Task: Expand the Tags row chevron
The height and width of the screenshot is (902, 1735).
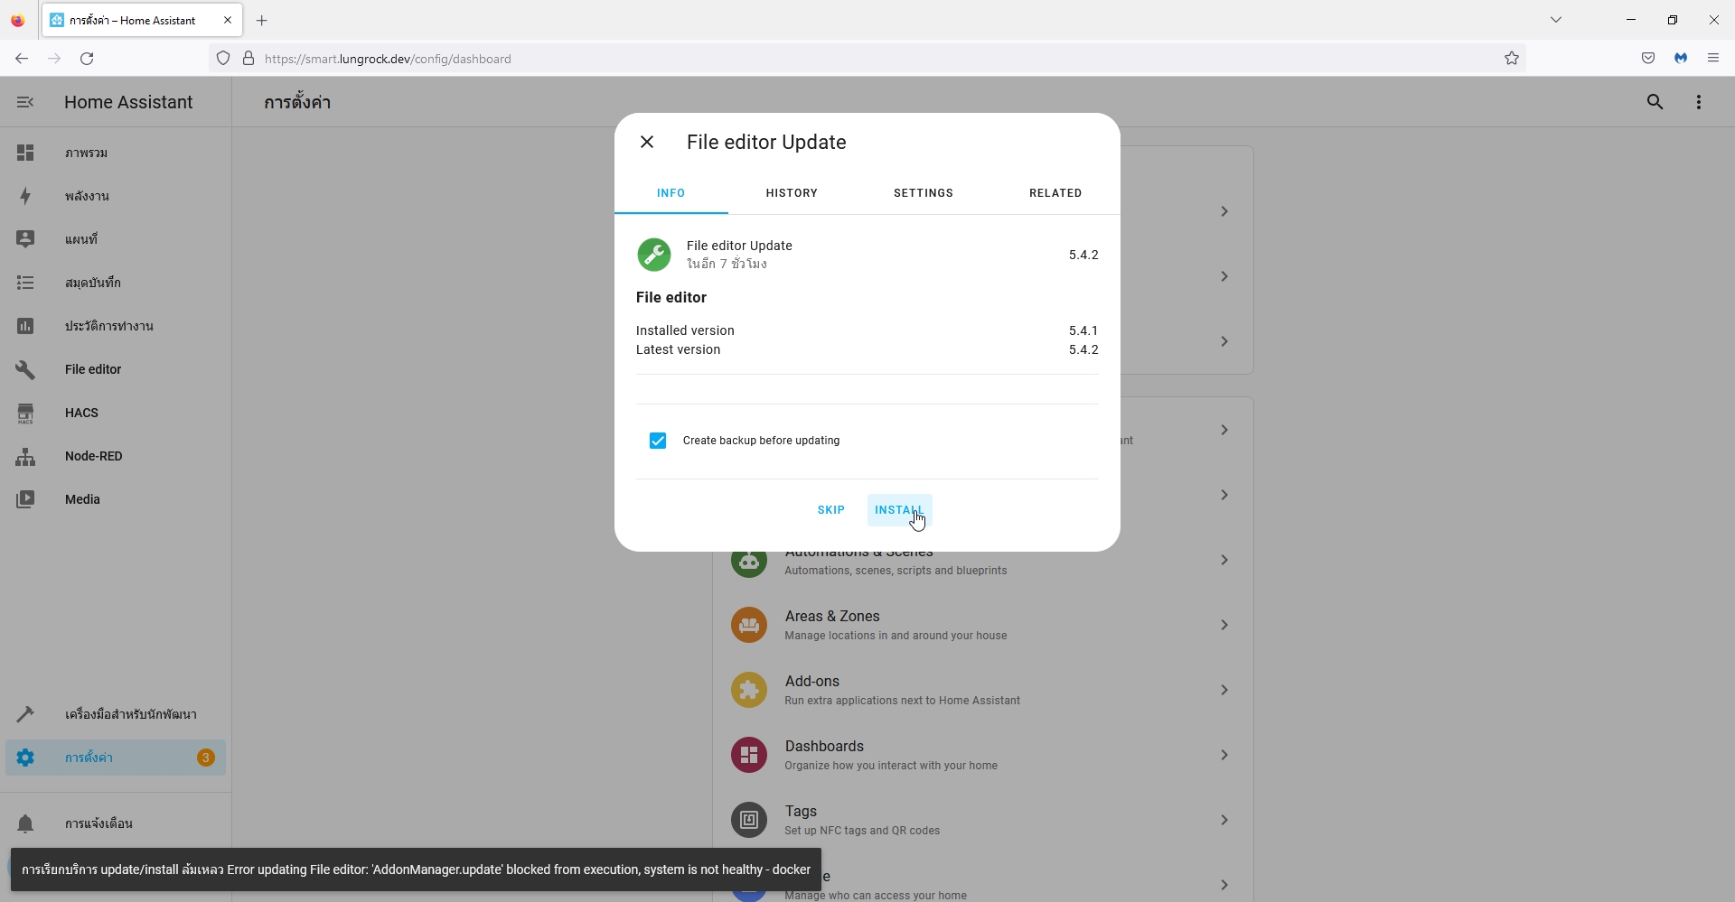Action: [x=1224, y=820]
